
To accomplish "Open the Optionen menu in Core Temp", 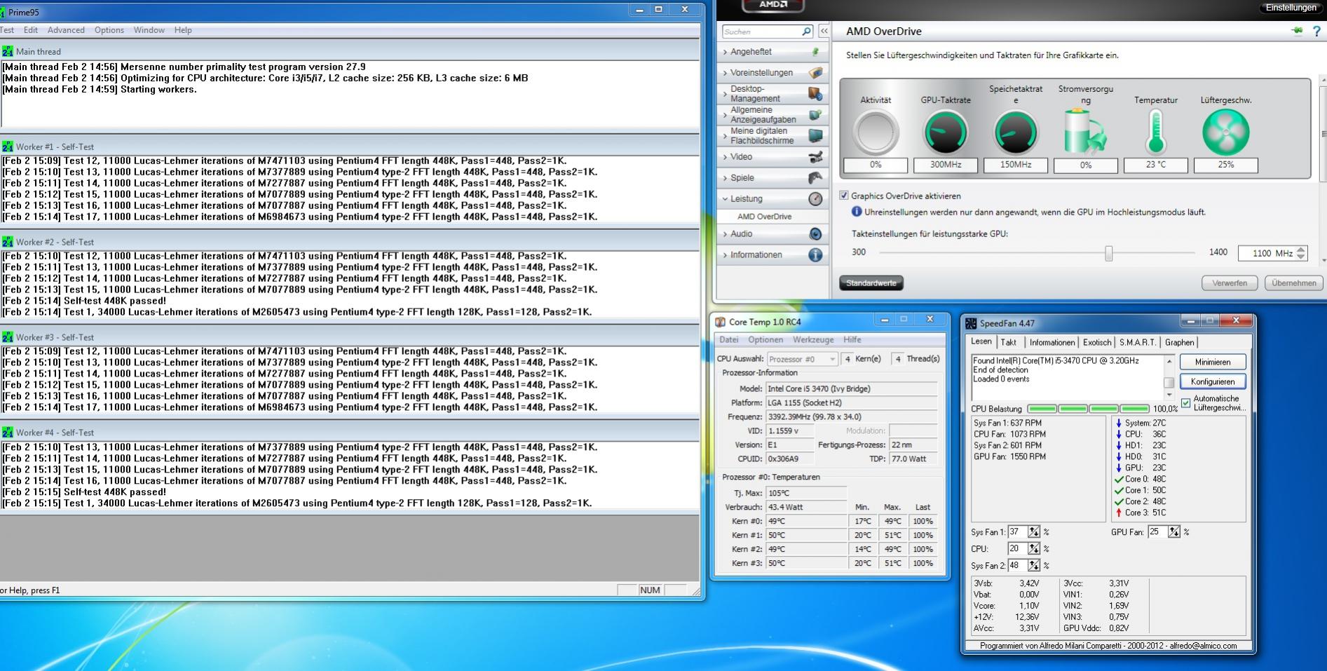I will (x=765, y=339).
